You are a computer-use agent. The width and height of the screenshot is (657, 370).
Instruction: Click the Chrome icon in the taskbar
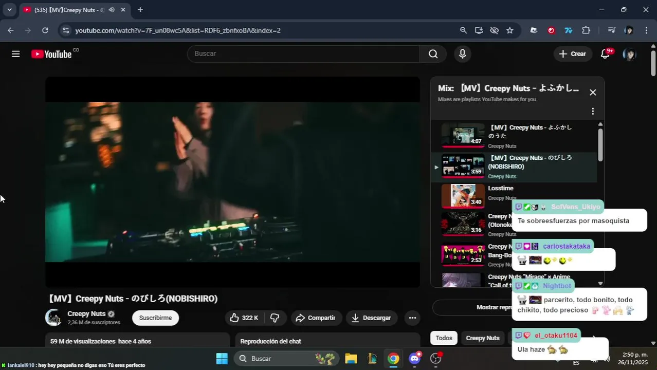(x=393, y=359)
